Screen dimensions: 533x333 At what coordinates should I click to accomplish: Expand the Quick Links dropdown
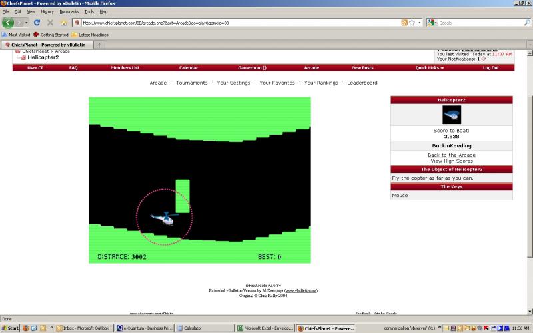pos(430,68)
